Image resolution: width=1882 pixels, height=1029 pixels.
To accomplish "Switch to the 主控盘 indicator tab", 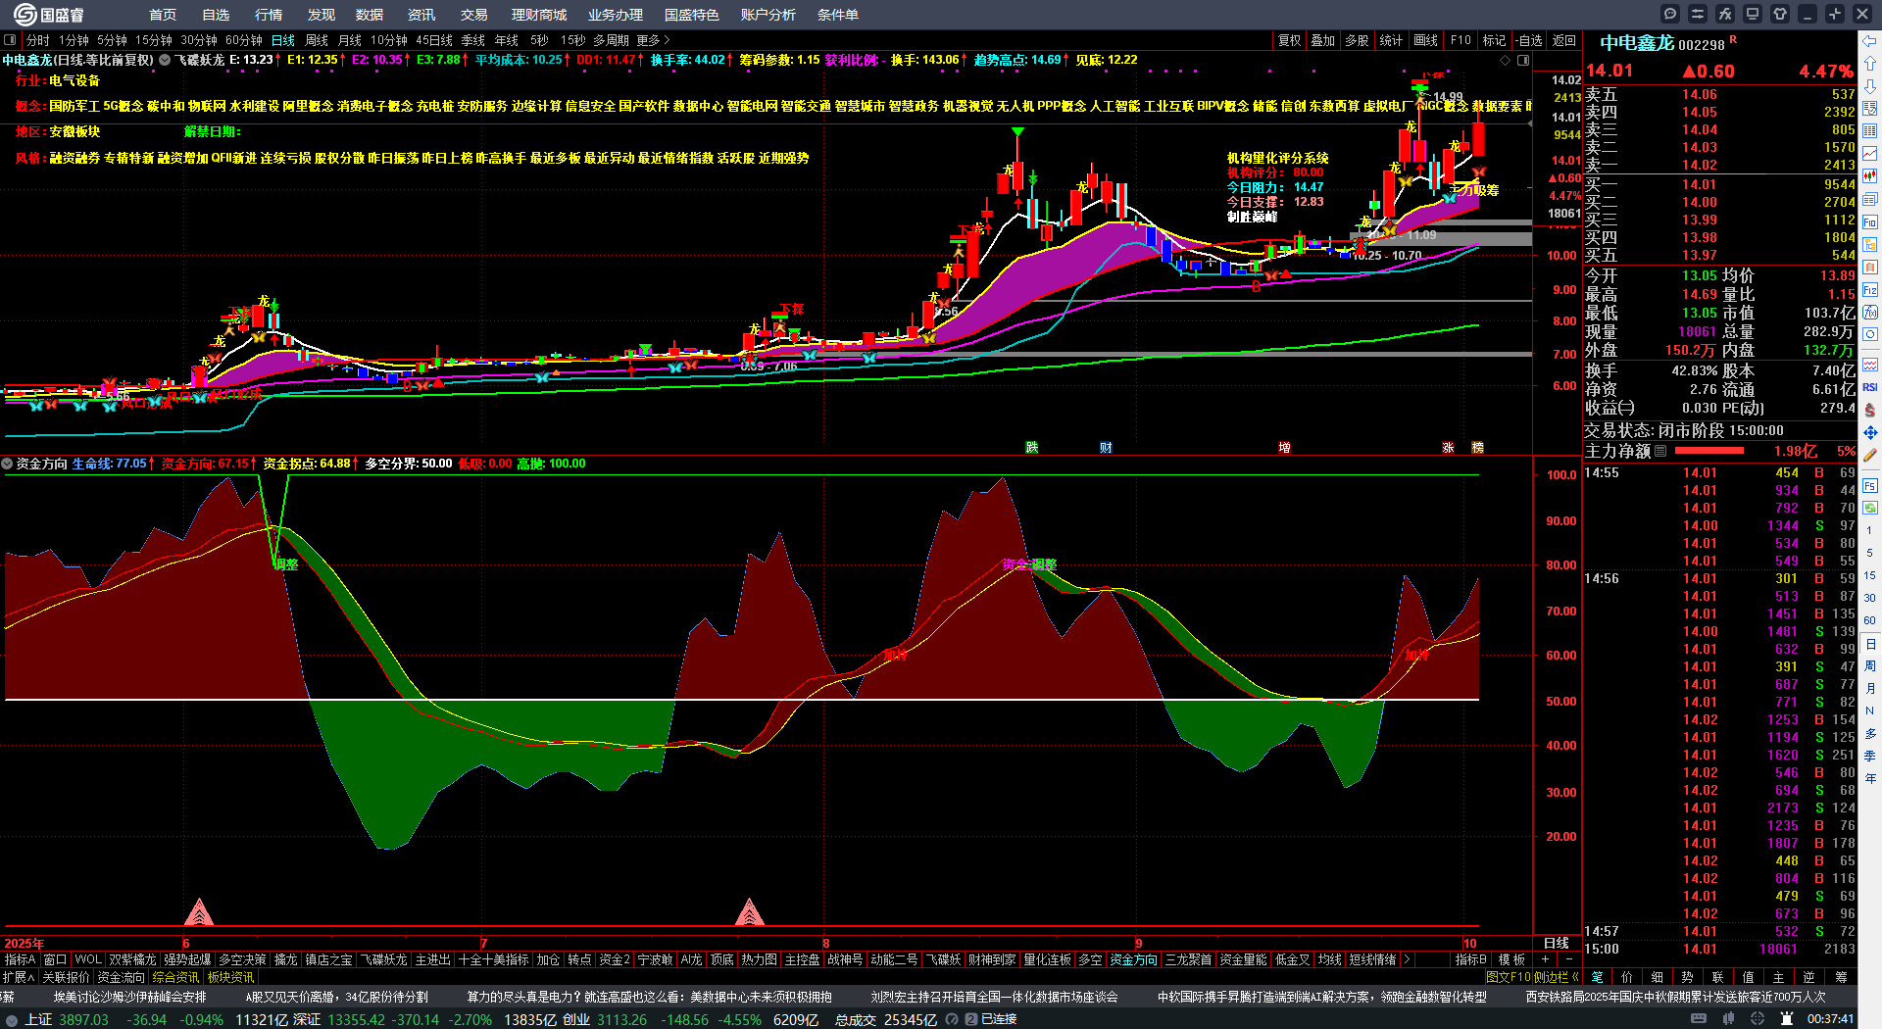I will pos(802,959).
